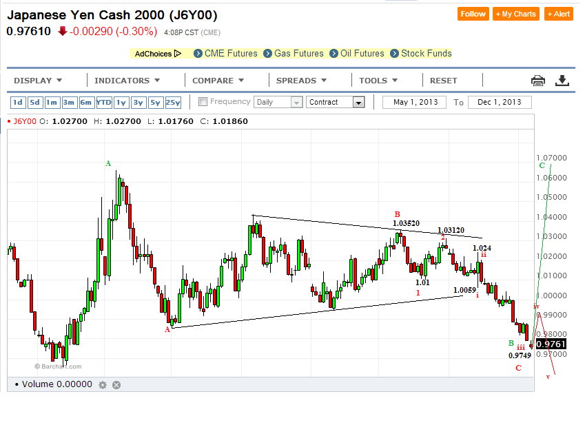
Task: Click the Follow button
Action: (x=473, y=13)
